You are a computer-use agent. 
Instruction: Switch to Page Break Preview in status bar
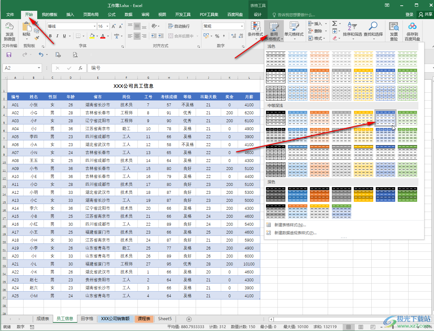pyautogui.click(x=373, y=327)
